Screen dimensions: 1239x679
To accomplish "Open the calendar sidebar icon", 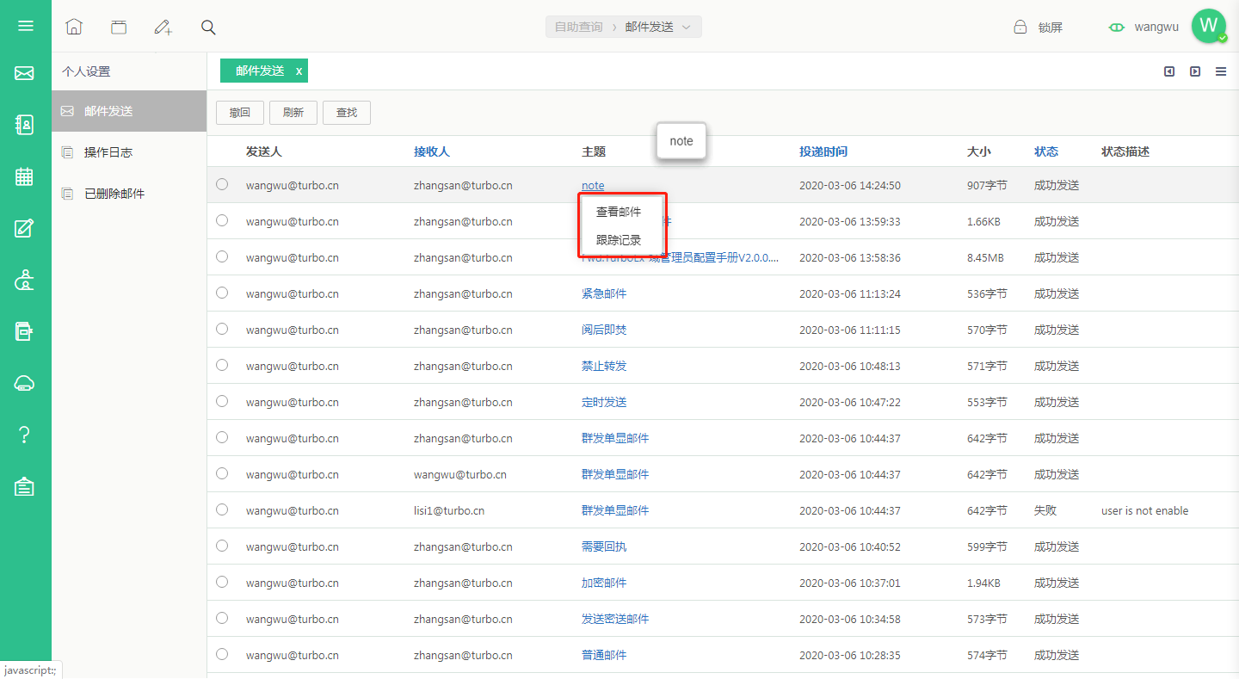I will 25,176.
